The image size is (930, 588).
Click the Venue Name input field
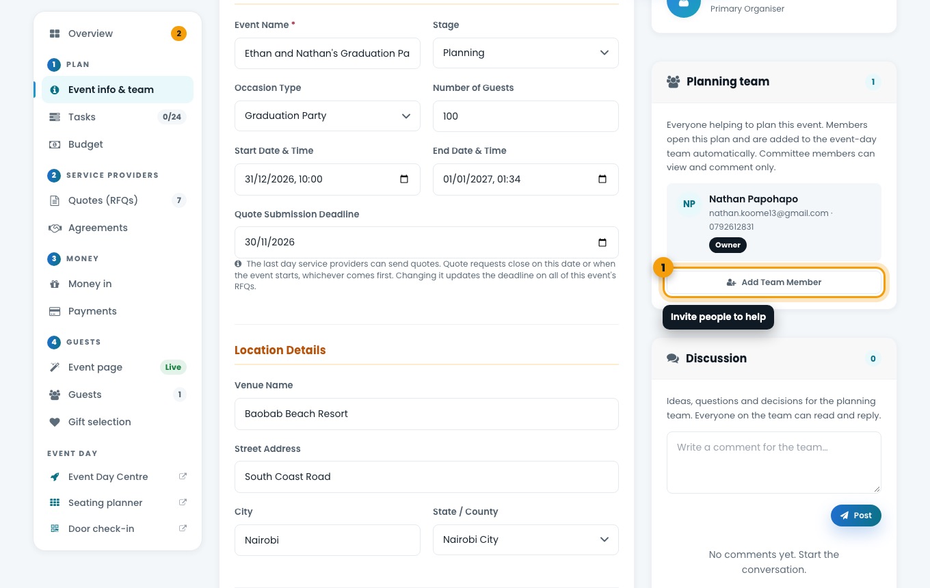click(x=427, y=414)
